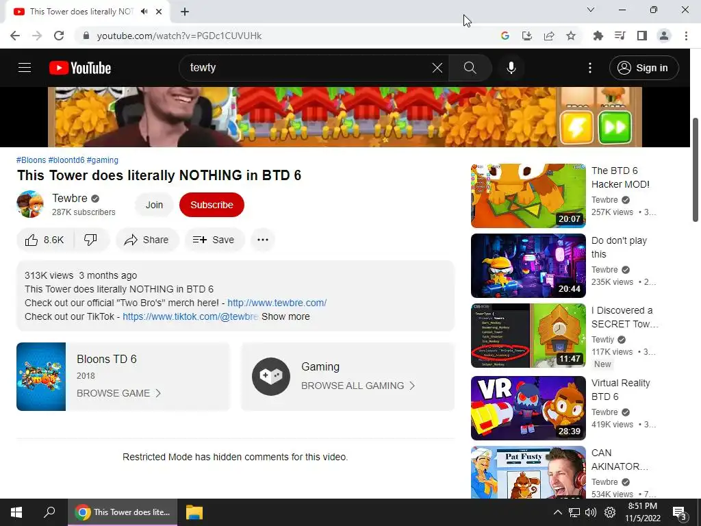Screen dimensions: 701x526
Task: Open Google icon in address bar
Action: pos(505,36)
